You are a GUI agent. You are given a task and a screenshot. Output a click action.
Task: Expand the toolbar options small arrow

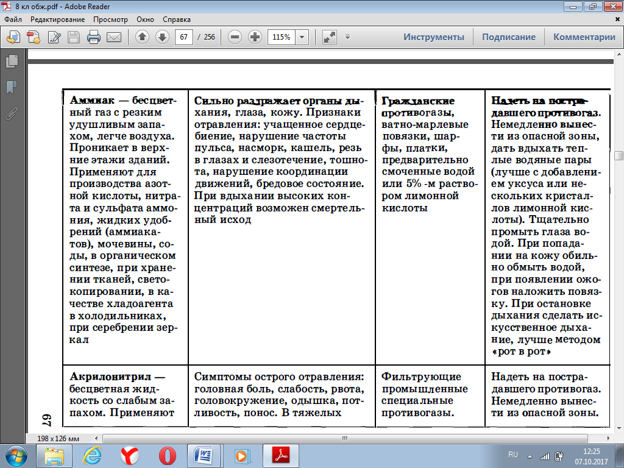tap(347, 37)
